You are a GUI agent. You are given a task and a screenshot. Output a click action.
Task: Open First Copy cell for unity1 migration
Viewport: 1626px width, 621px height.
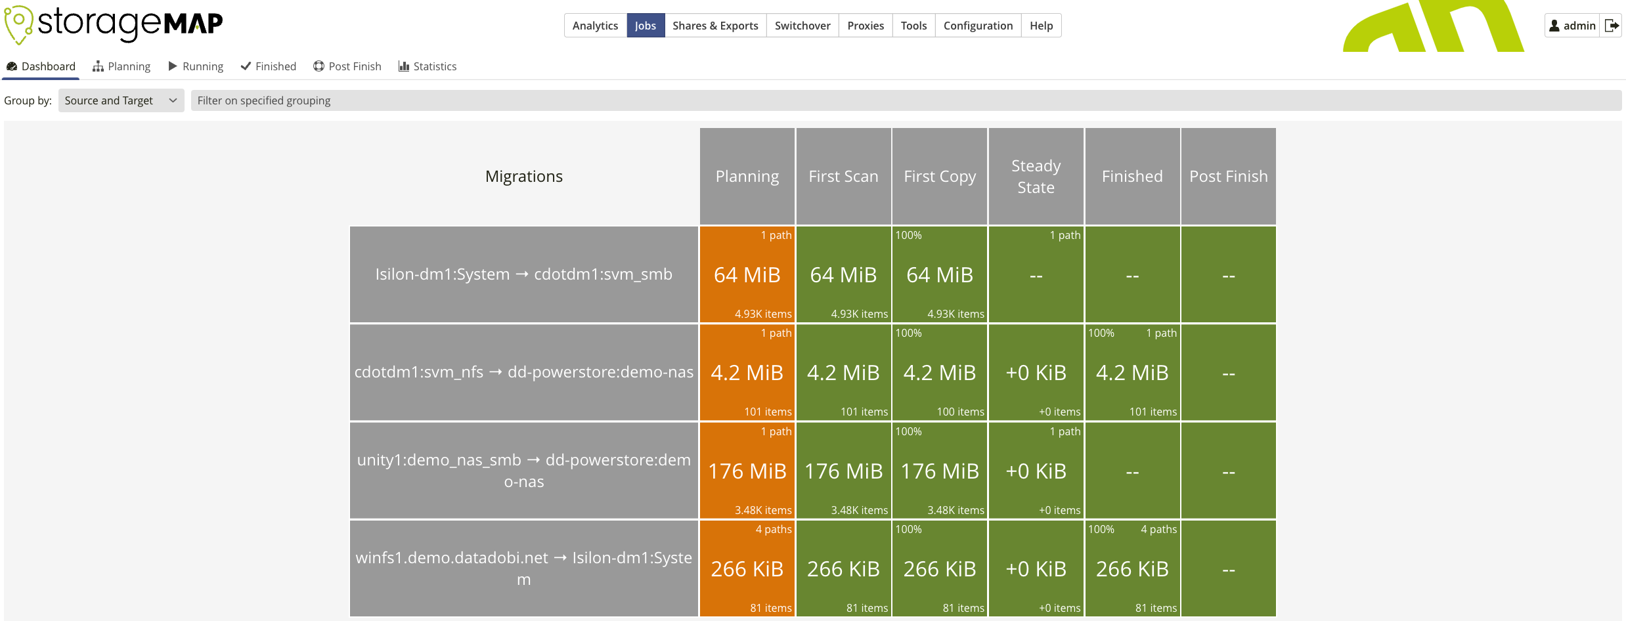[939, 471]
